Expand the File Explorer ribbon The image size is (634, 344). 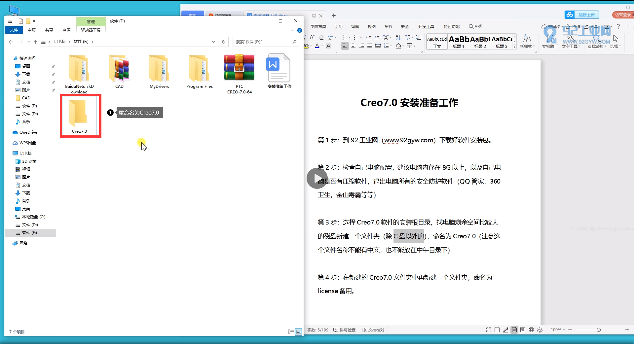click(x=292, y=30)
